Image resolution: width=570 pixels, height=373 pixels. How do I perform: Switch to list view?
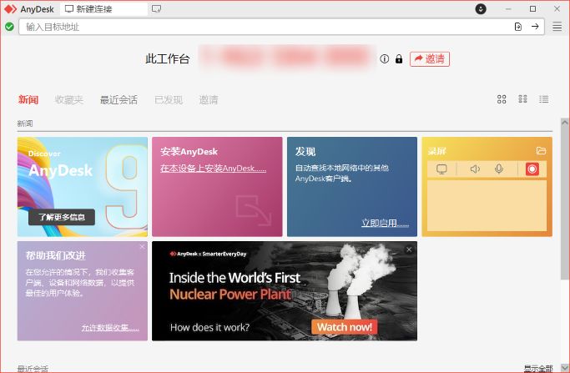coord(544,99)
